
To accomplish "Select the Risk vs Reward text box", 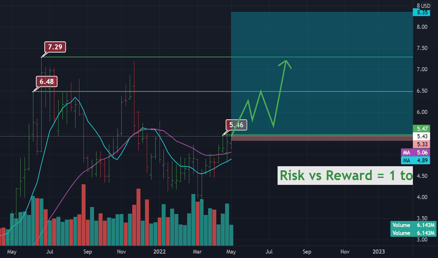I will pyautogui.click(x=345, y=175).
